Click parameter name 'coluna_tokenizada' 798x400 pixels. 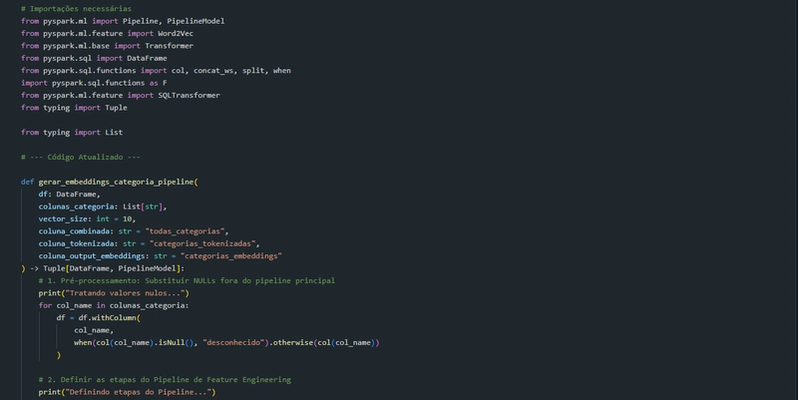point(77,243)
